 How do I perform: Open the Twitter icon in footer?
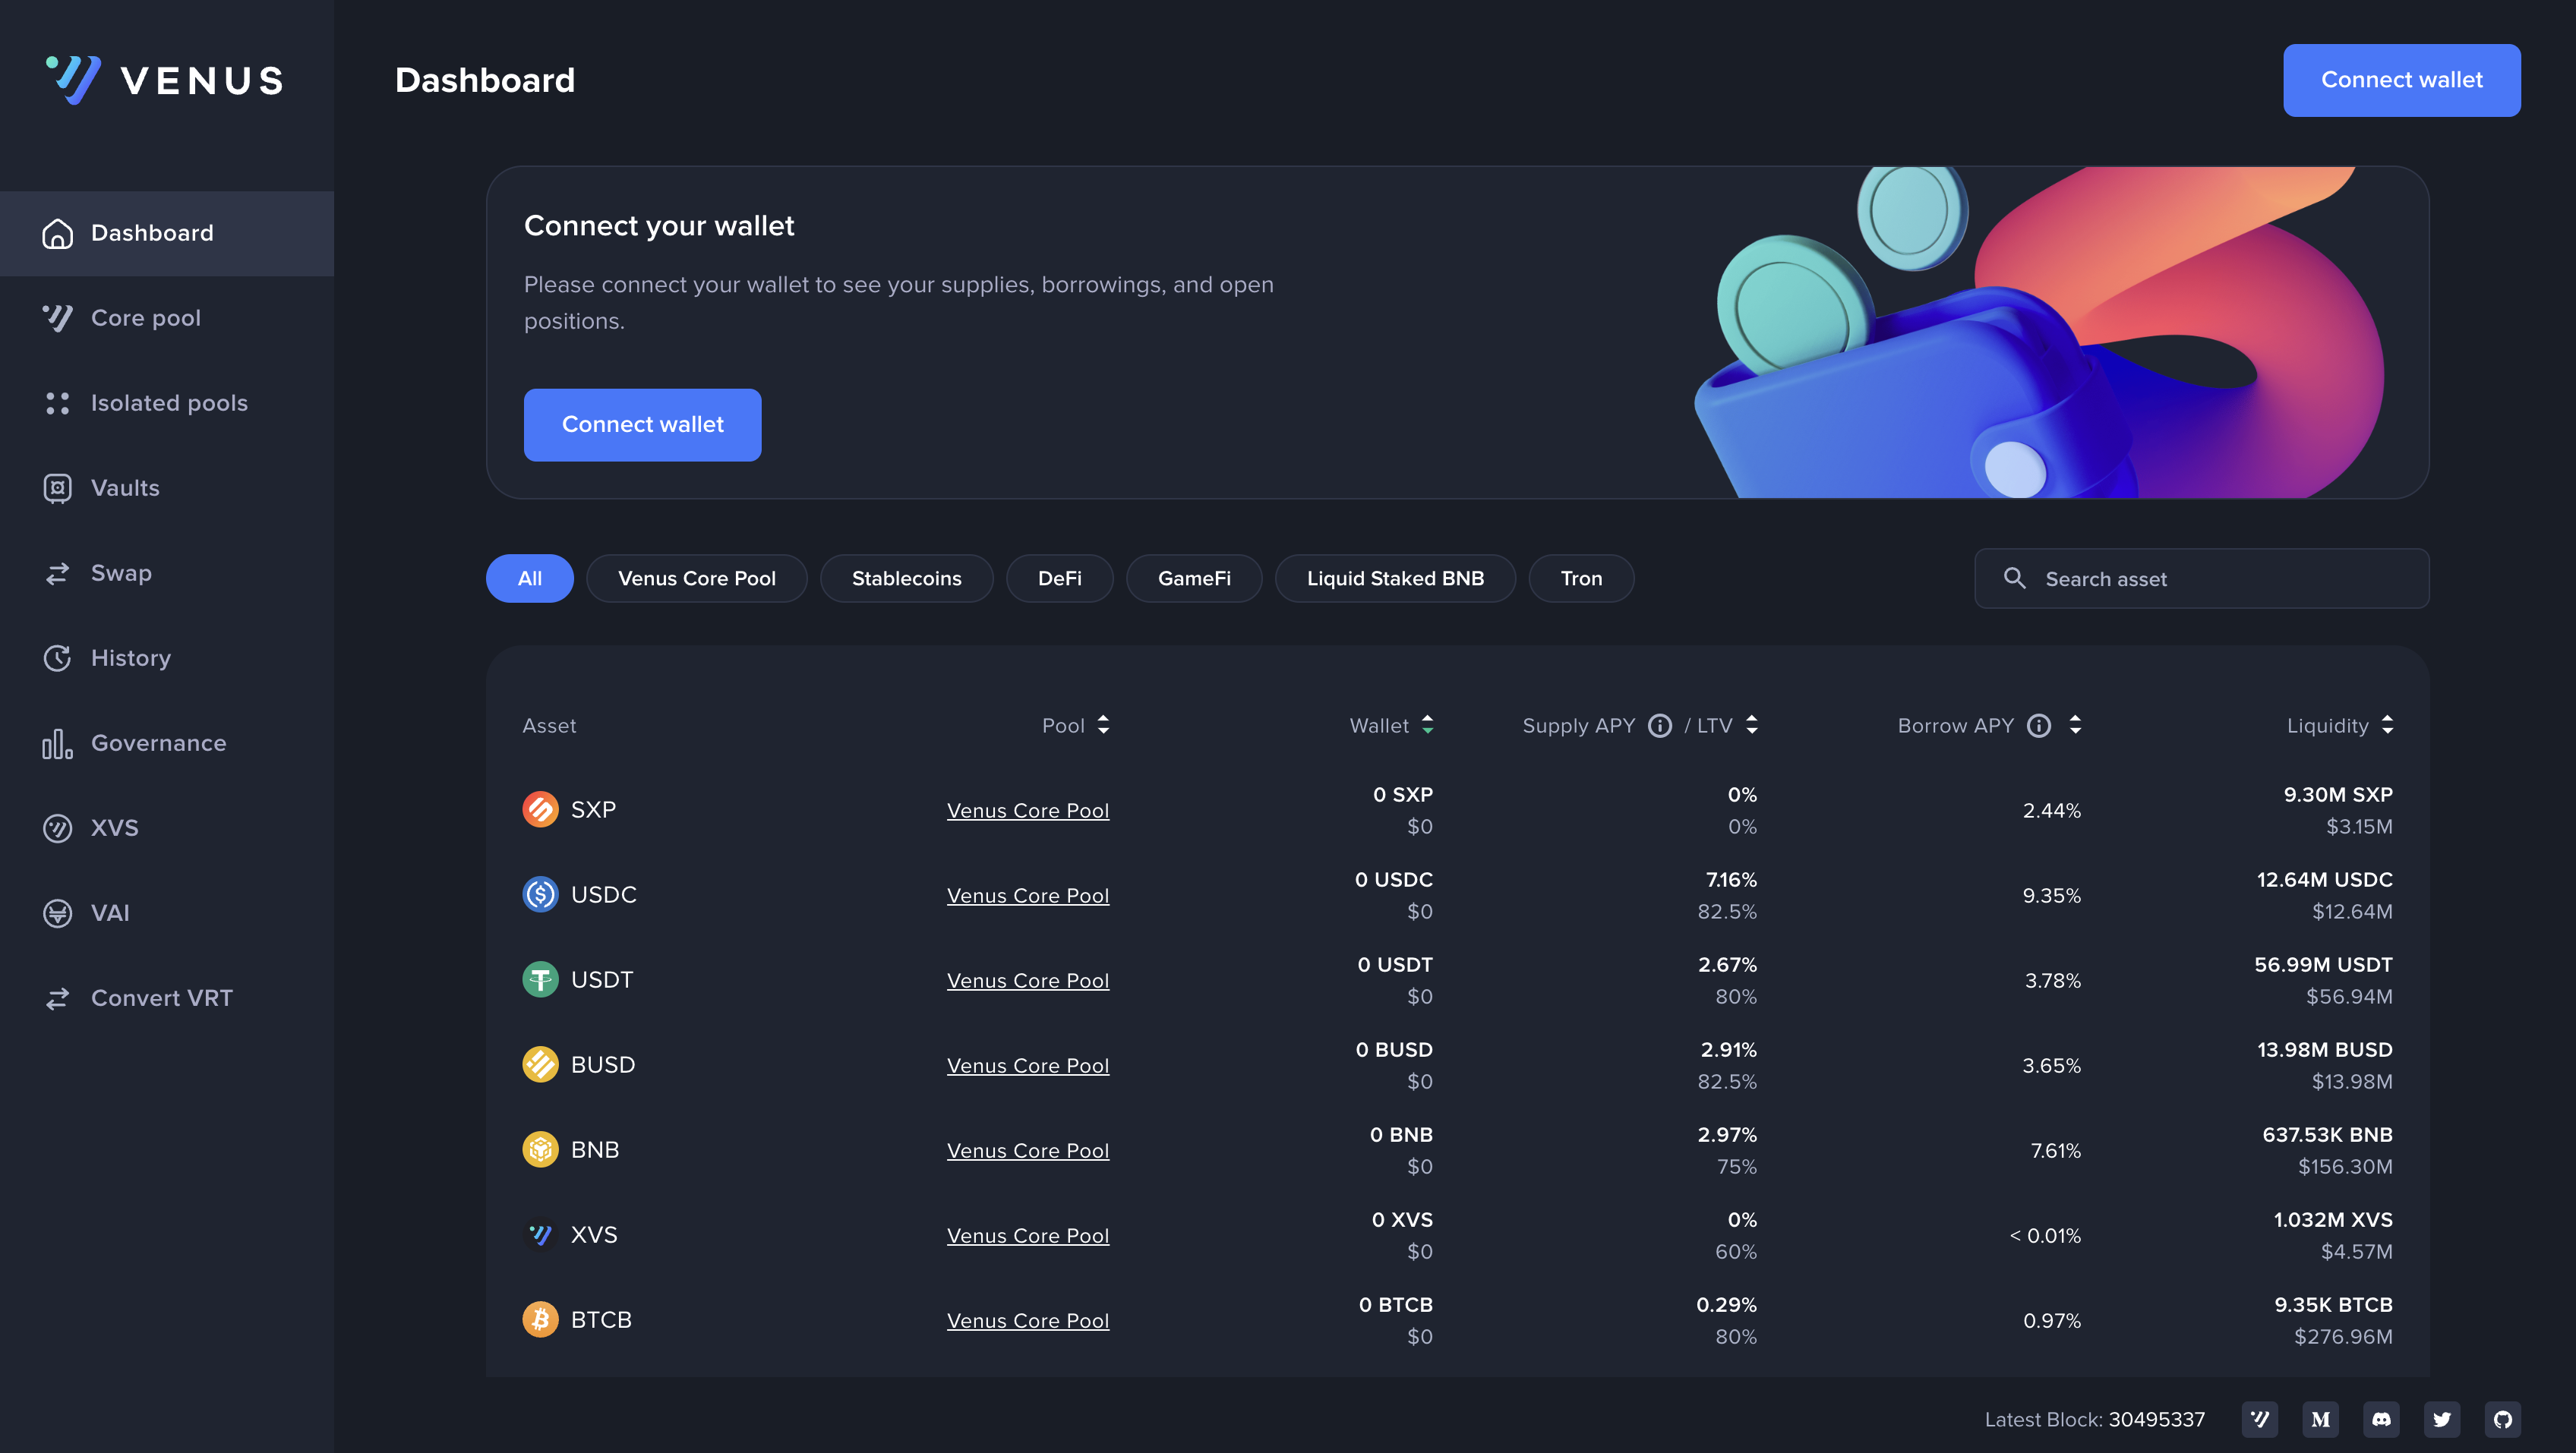click(2442, 1419)
